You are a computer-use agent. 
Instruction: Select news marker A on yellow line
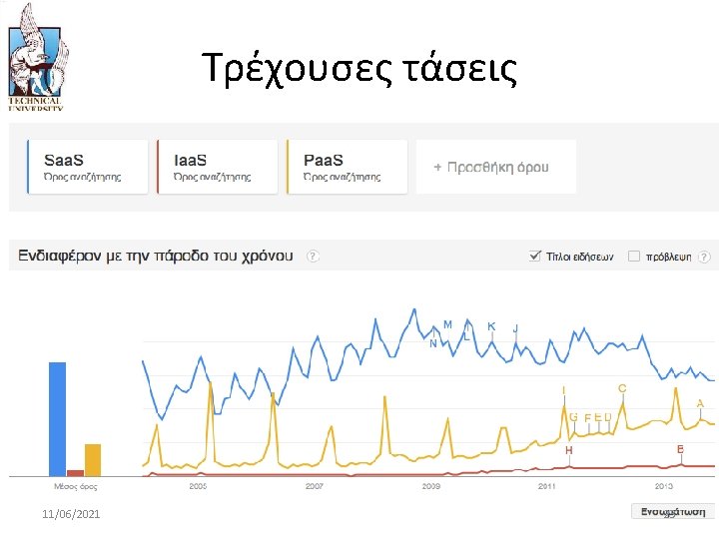700,404
